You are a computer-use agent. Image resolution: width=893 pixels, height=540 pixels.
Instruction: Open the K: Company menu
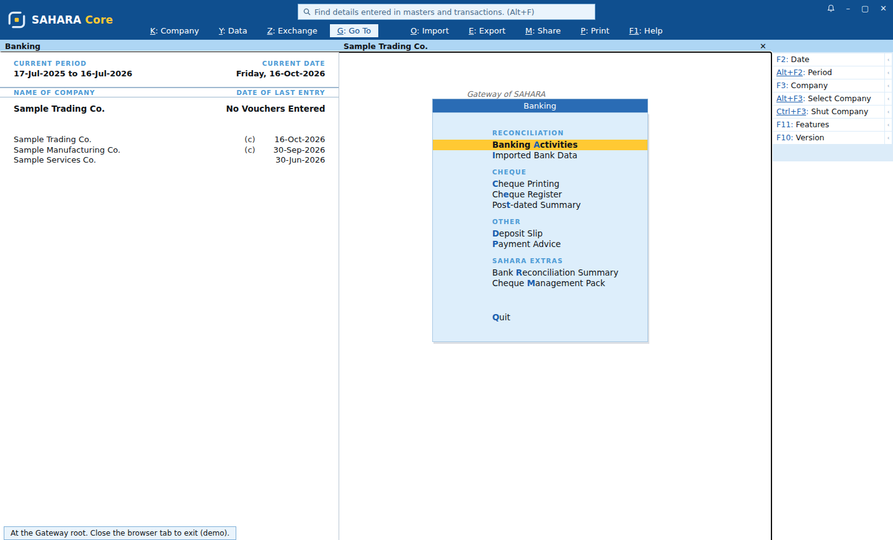174,30
